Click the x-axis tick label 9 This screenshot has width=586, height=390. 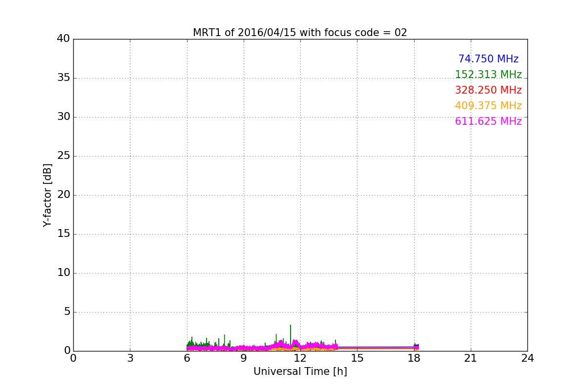click(x=244, y=358)
